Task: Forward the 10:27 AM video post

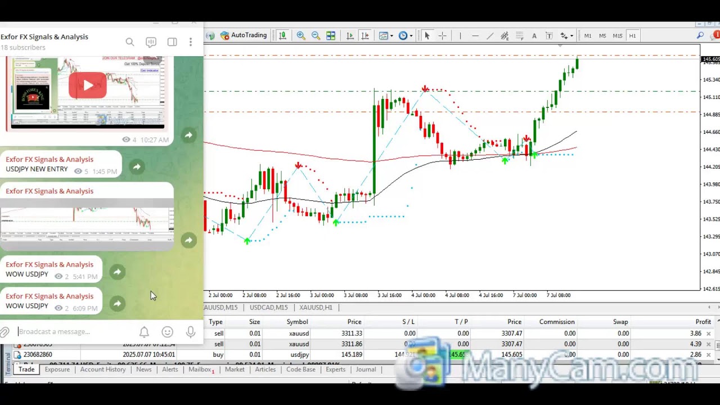Action: 188,135
